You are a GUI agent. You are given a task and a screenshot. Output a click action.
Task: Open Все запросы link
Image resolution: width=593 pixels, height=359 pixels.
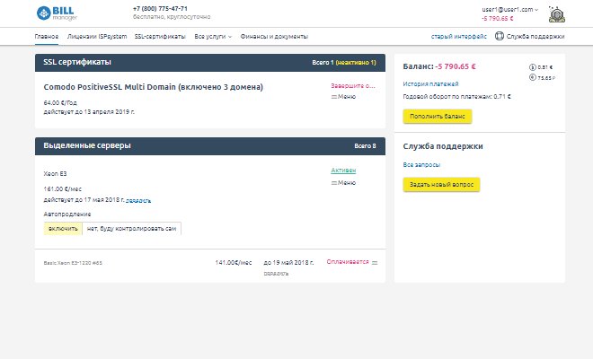click(x=421, y=165)
